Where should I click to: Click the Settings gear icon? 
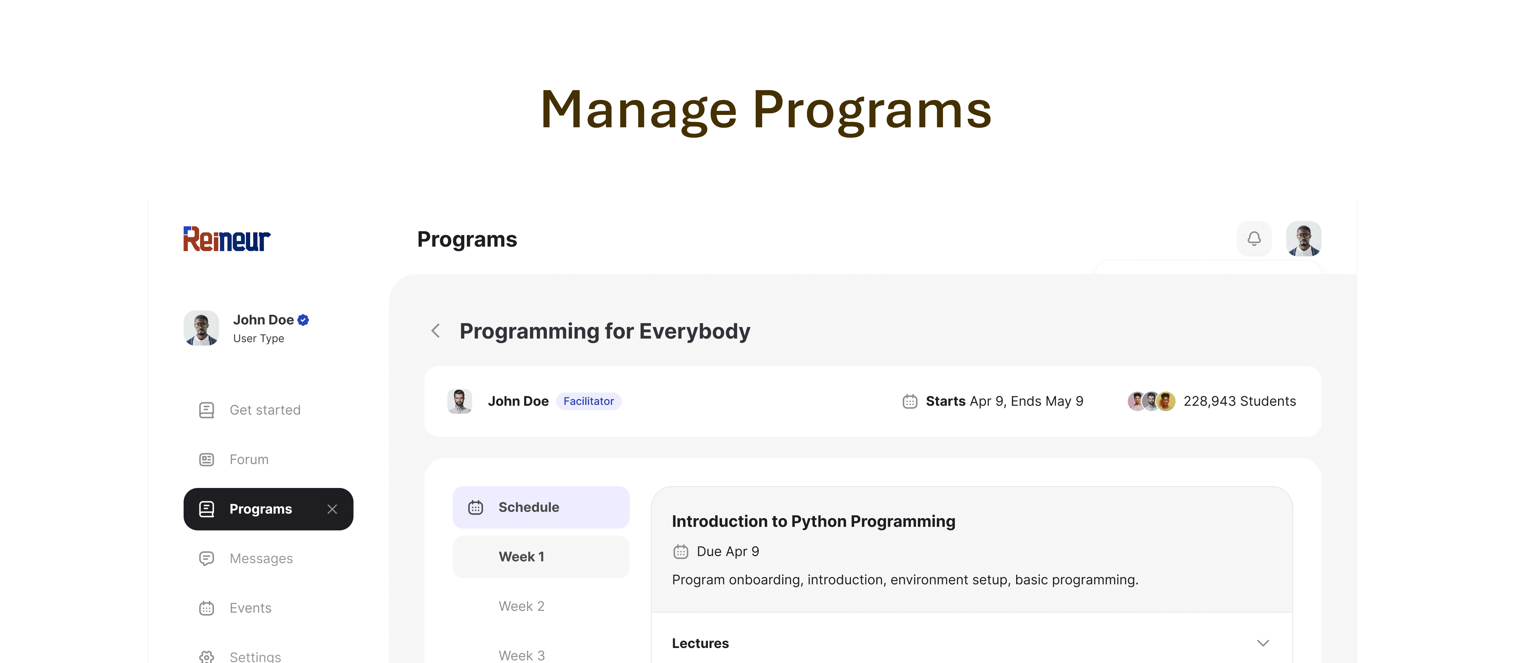(206, 657)
